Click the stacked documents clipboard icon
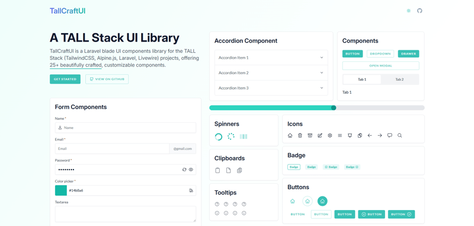Image resolution: width=474 pixels, height=226 pixels. (239, 170)
